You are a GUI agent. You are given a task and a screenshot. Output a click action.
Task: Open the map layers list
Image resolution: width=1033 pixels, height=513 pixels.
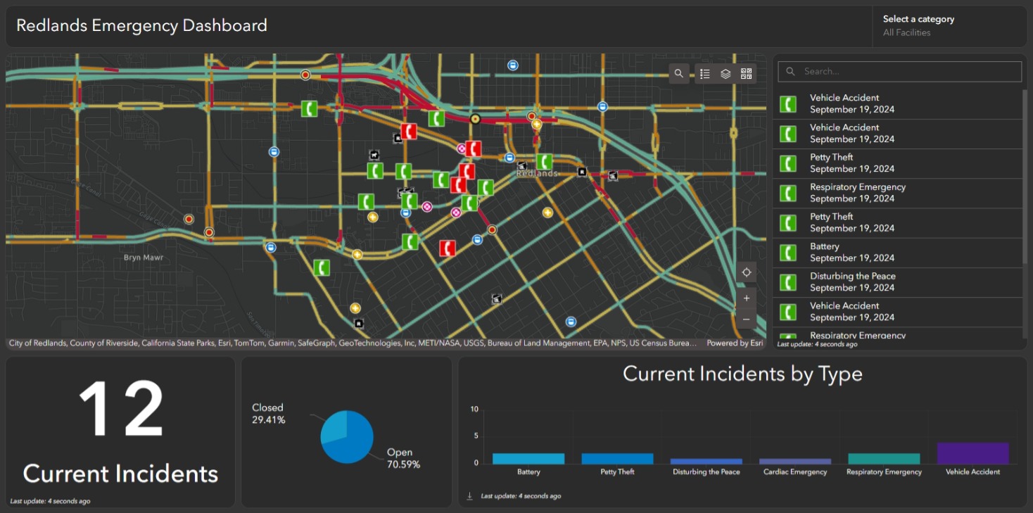coord(725,73)
